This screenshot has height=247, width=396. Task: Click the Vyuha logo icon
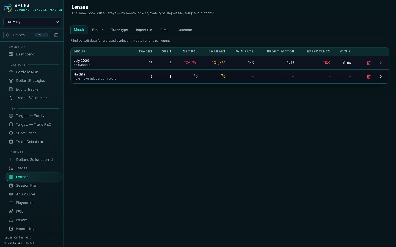click(x=8, y=8)
